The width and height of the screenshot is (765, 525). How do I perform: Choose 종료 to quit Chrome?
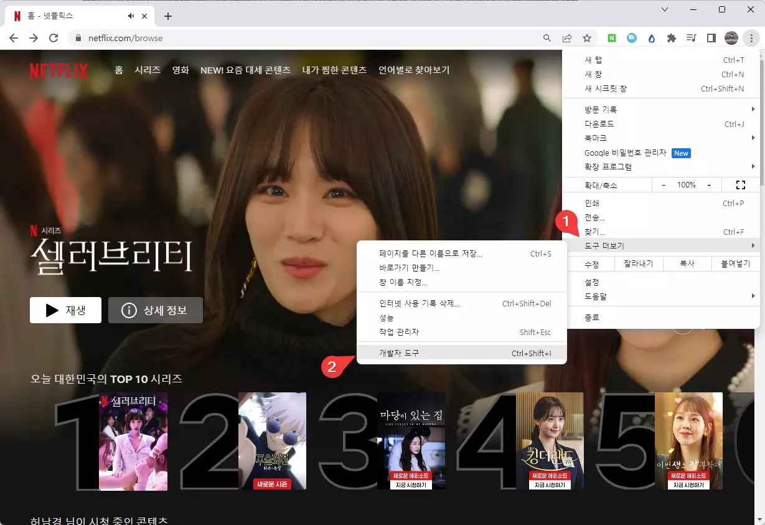click(661, 317)
